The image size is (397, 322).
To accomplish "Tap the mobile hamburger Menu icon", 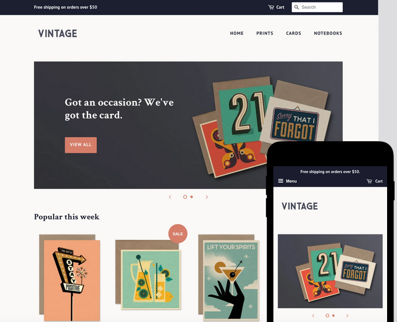I will pos(280,181).
